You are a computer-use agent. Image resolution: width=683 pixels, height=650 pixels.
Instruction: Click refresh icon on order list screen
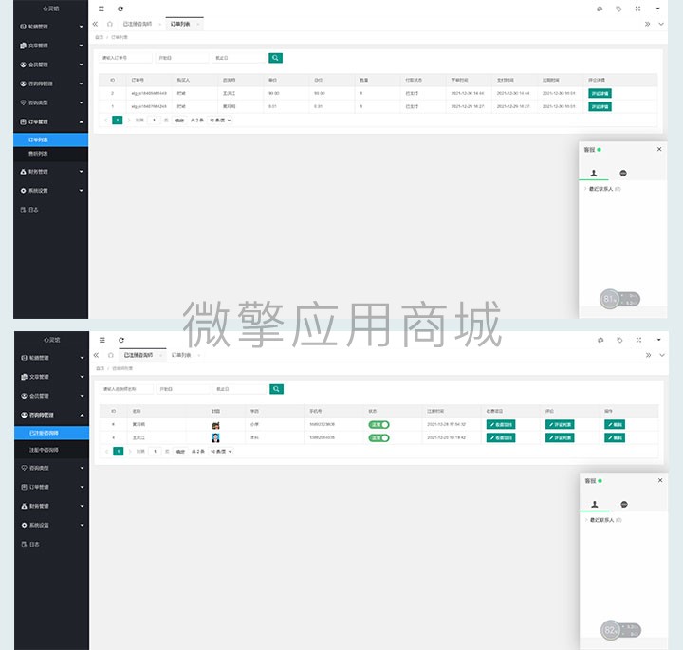pyautogui.click(x=120, y=9)
